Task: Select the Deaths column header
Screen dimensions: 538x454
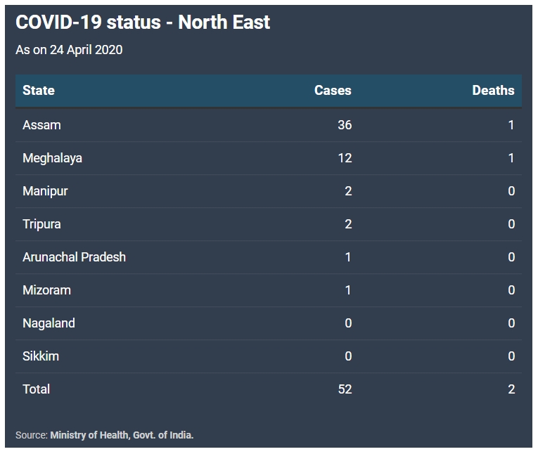Action: click(493, 91)
